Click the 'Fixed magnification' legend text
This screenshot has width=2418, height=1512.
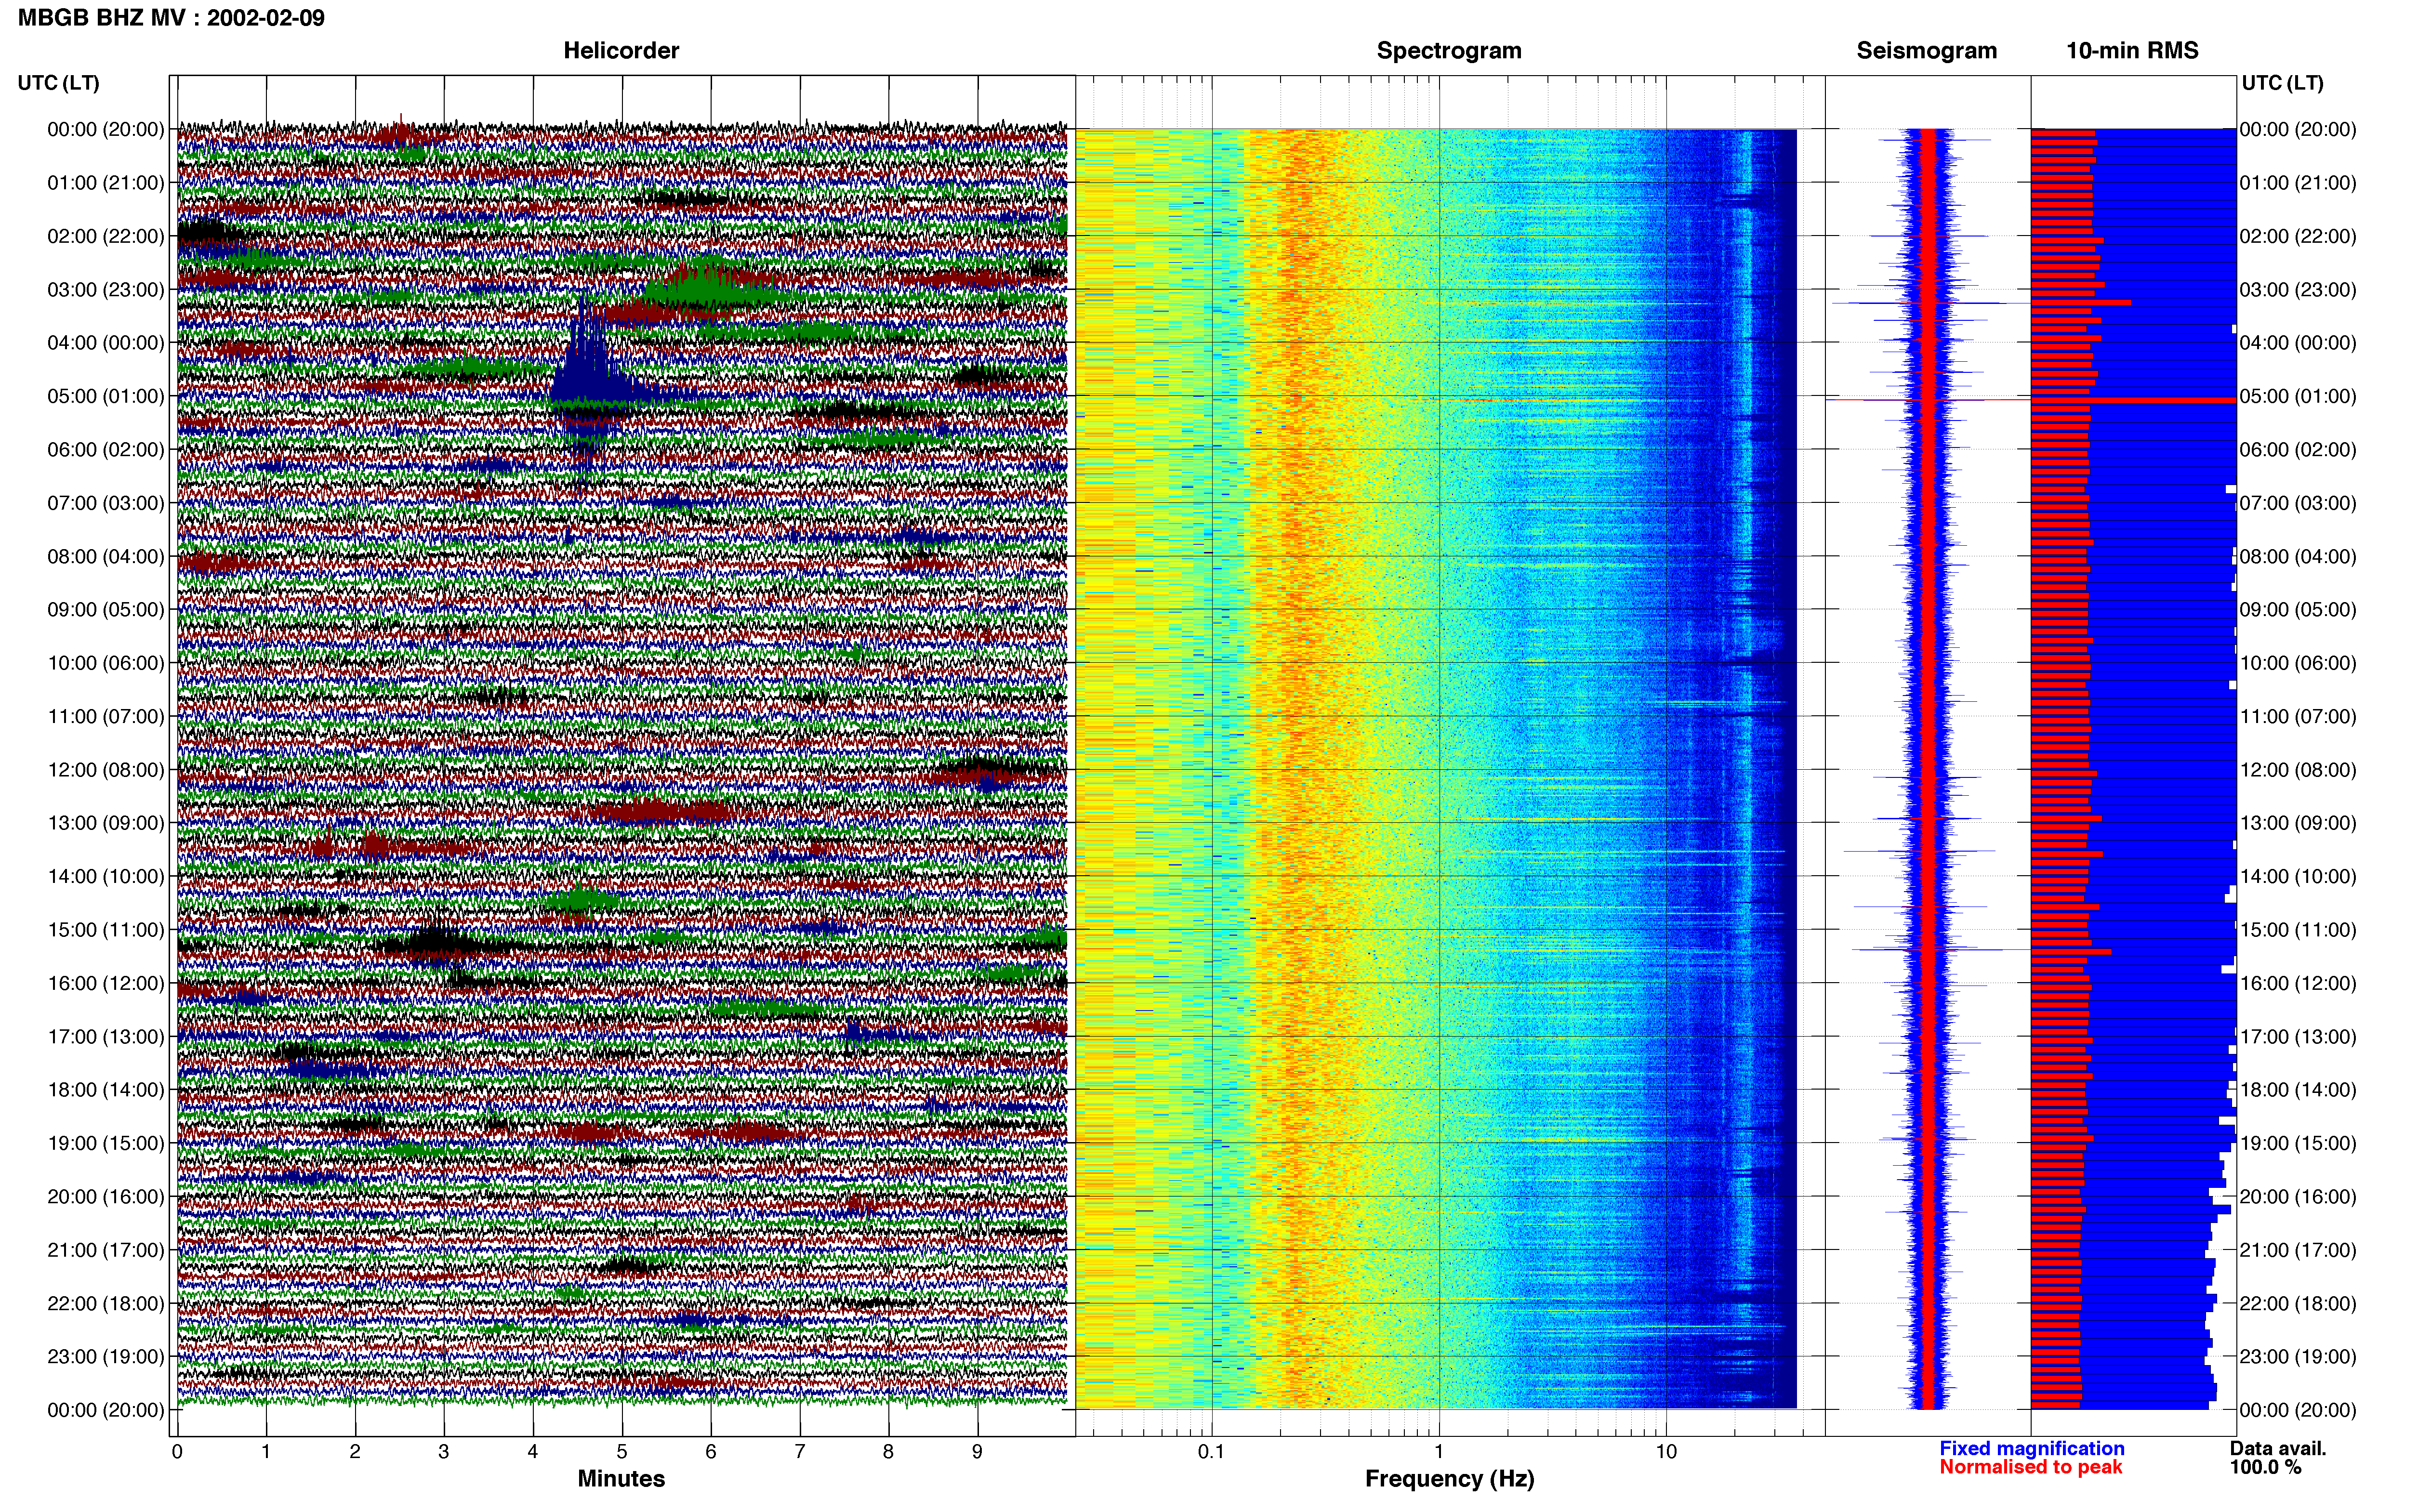coord(2032,1448)
